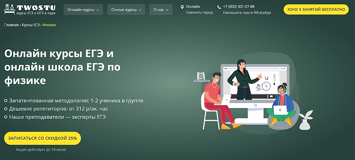Click the location pin icon beside Онлайн
The width and height of the screenshot is (355, 160).
(x=182, y=7)
